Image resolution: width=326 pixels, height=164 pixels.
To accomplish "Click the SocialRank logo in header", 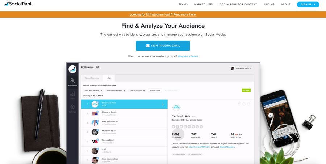I will [x=18, y=4].
